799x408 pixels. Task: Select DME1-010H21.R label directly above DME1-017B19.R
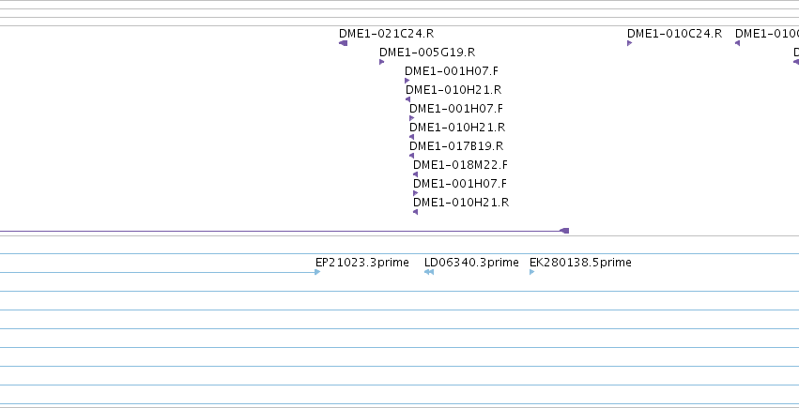pos(457,128)
